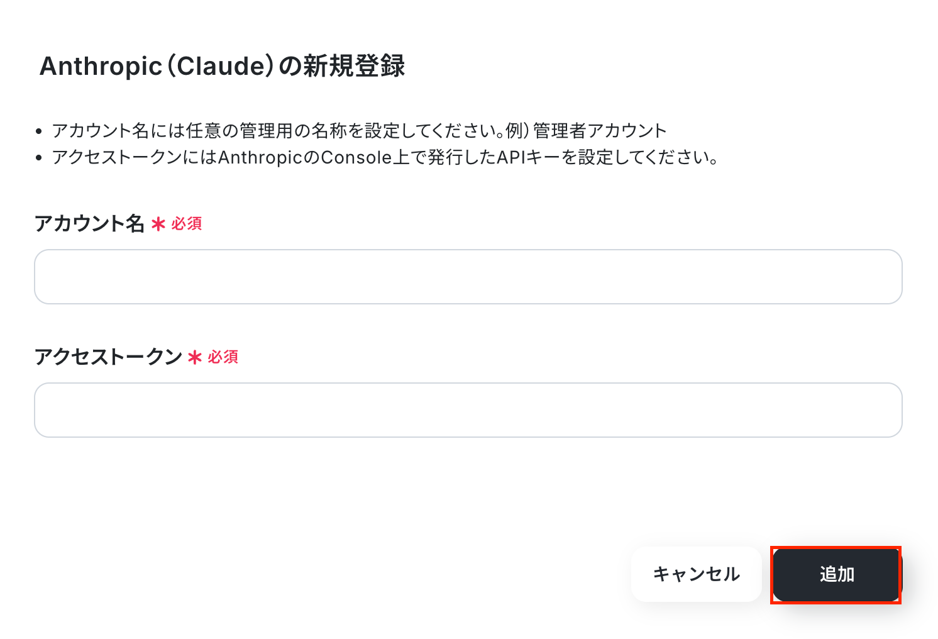The height and width of the screenshot is (639, 938).
Task: Click the red asterisk beside アクセストークン
Action: pyautogui.click(x=195, y=357)
